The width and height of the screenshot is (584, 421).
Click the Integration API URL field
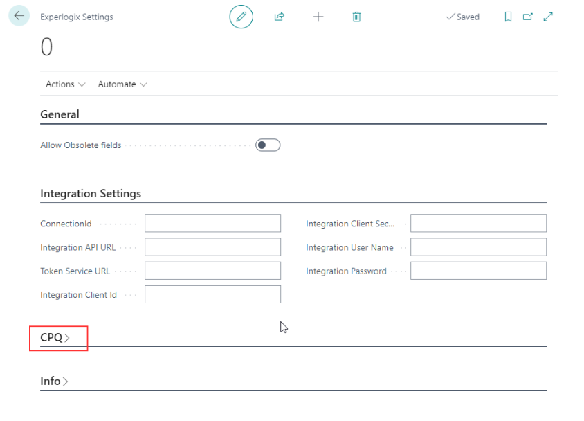(x=212, y=247)
